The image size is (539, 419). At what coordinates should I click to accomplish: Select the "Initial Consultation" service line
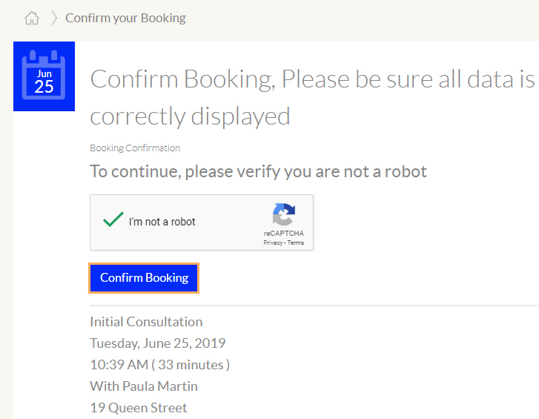pyautogui.click(x=146, y=322)
